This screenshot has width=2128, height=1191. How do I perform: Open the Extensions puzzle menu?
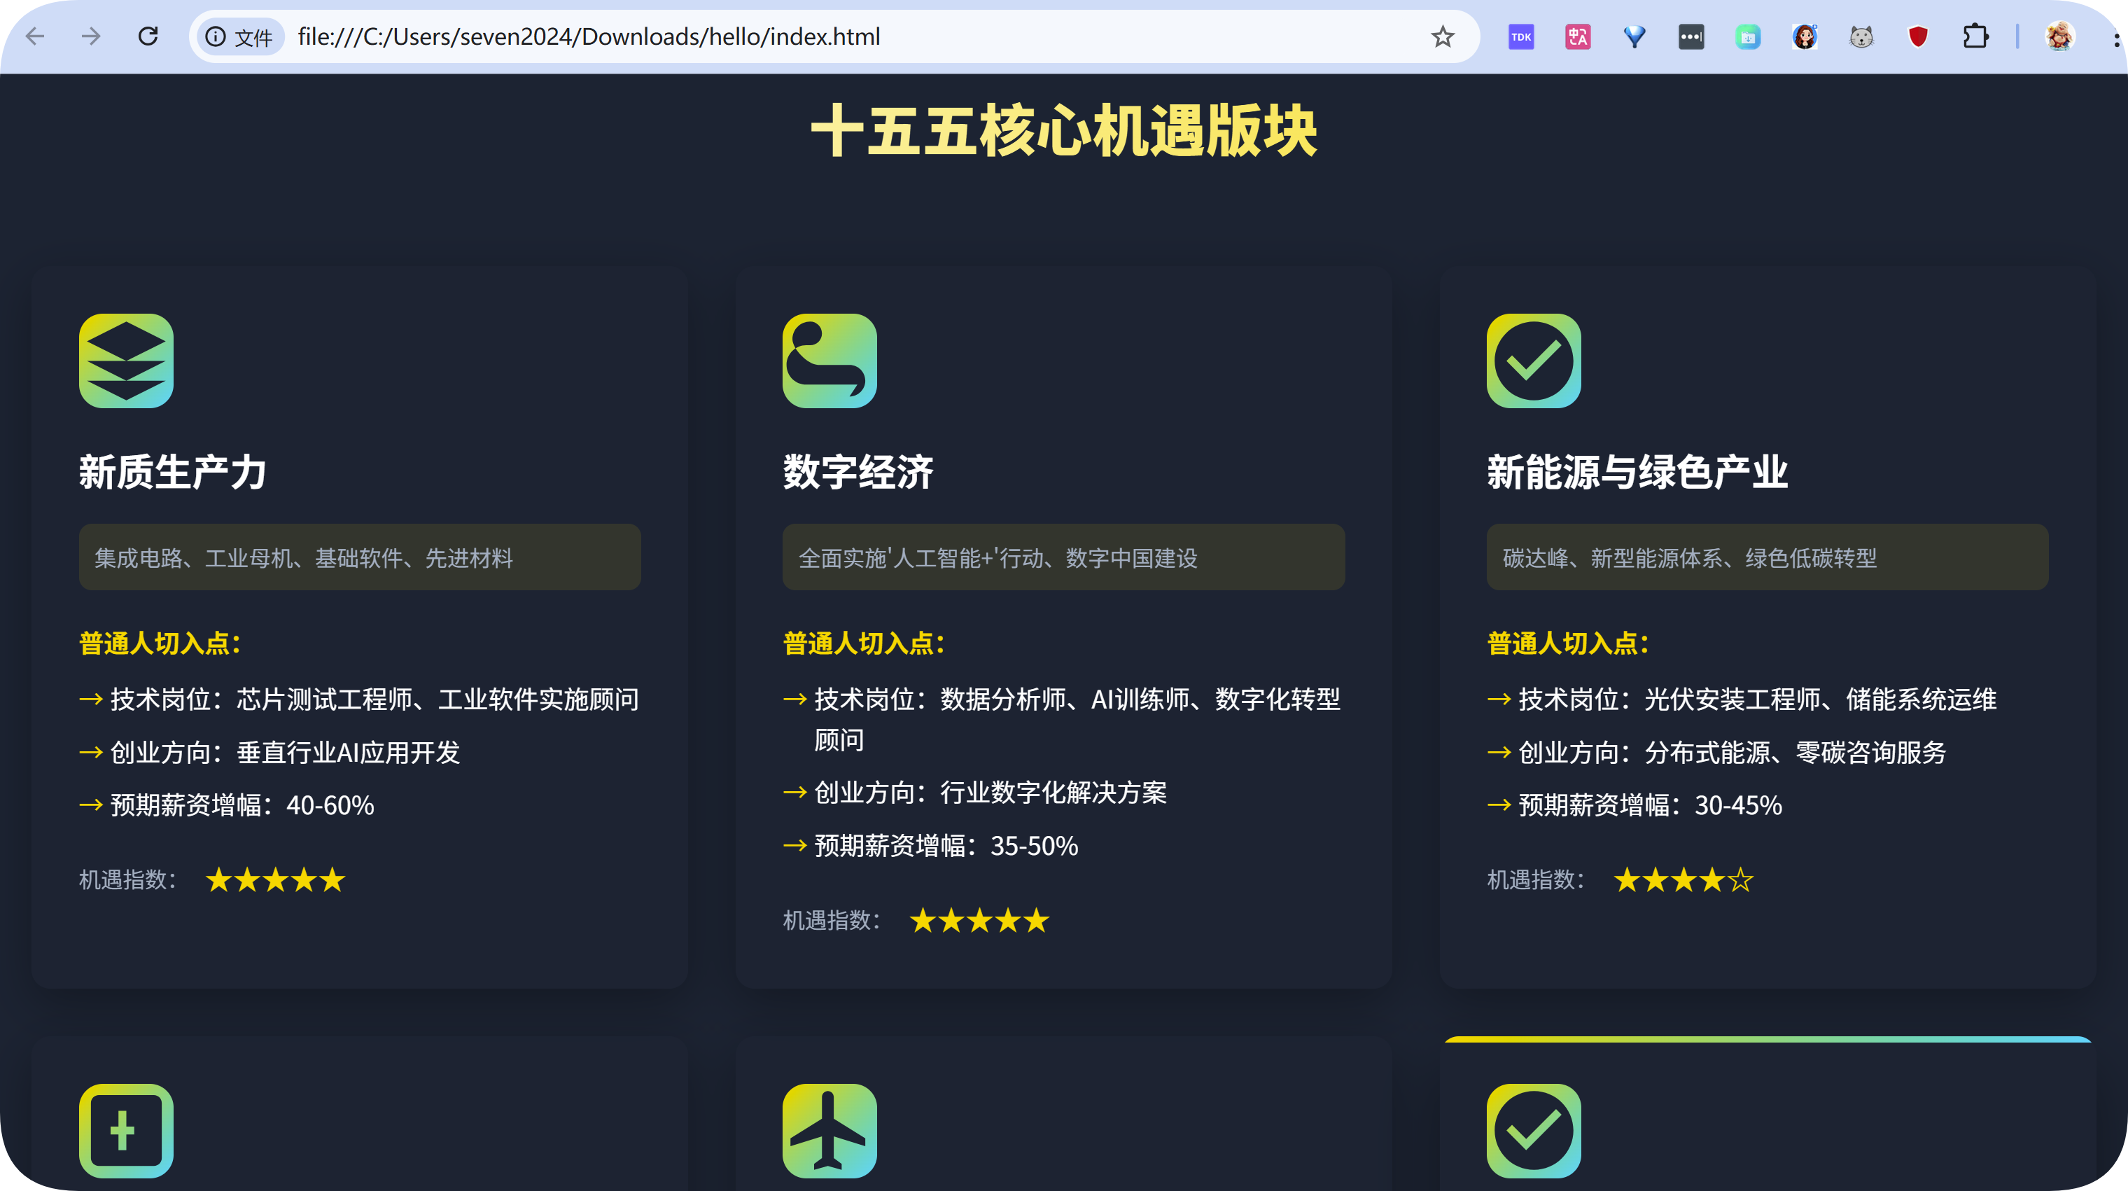point(1975,36)
